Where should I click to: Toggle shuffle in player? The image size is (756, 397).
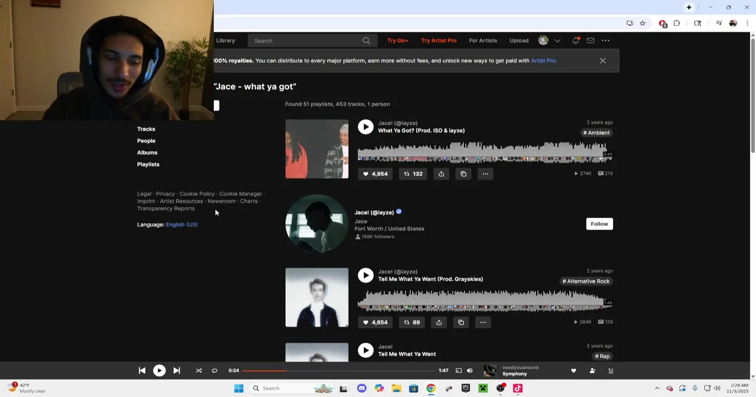pos(199,371)
